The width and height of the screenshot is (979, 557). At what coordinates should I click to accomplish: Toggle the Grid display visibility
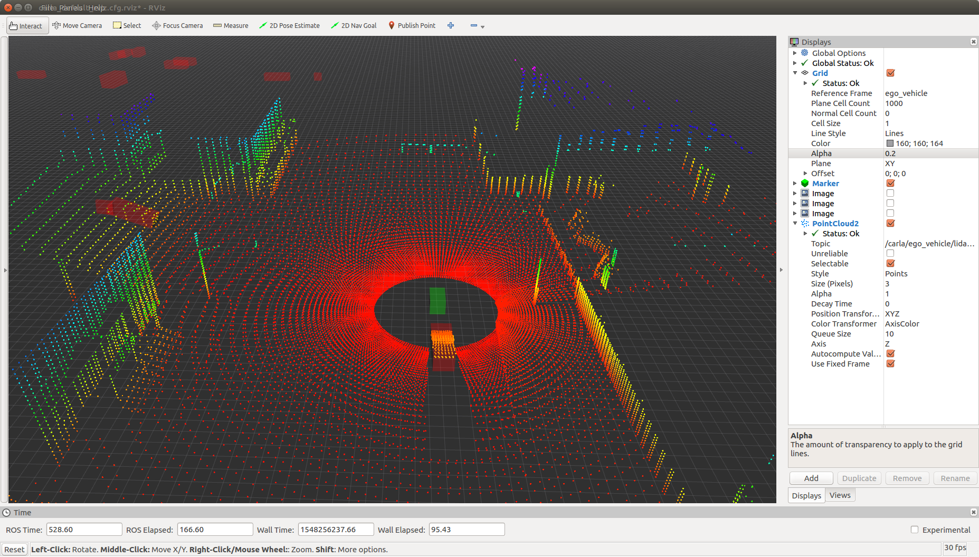pyautogui.click(x=890, y=73)
